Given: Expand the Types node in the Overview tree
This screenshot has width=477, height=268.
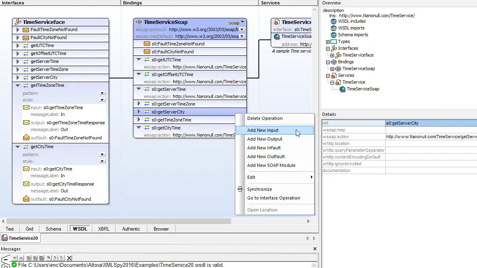Looking at the screenshot, I should (x=328, y=41).
